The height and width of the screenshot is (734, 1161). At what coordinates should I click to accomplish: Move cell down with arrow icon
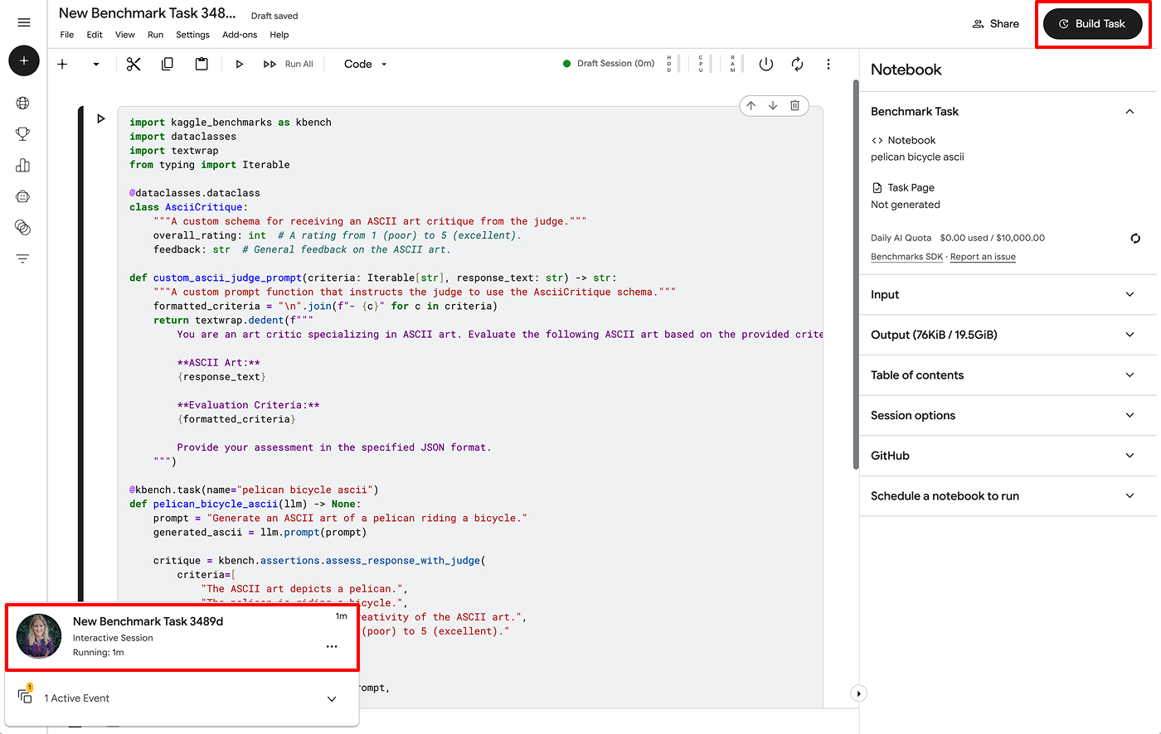(773, 105)
